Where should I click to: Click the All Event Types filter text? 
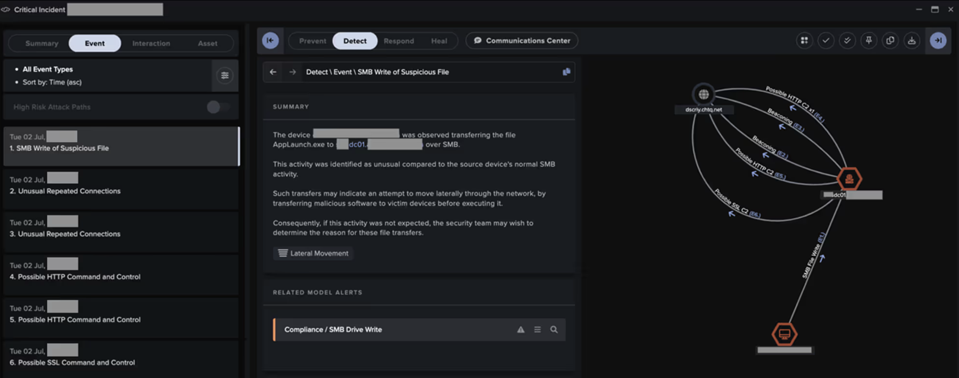[x=48, y=69]
